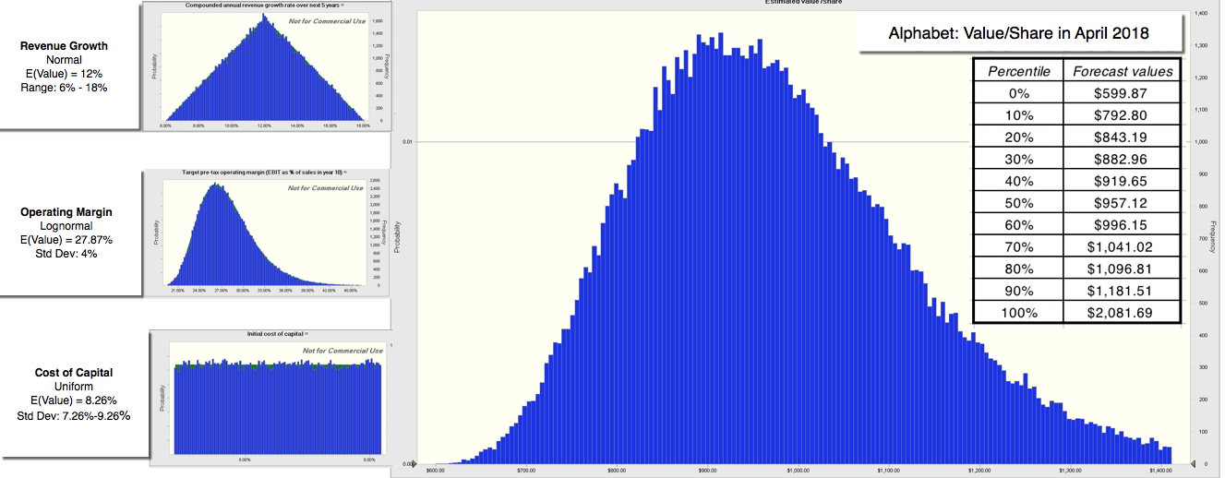The width and height of the screenshot is (1225, 478).
Task: Select the $1,041.02 forecast value
Action: pyautogui.click(x=1121, y=246)
